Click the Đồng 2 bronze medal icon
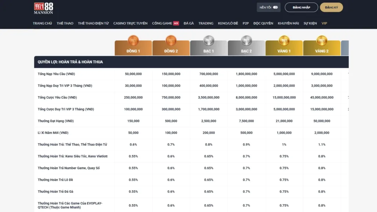The width and height of the screenshot is (377, 212). point(171,40)
